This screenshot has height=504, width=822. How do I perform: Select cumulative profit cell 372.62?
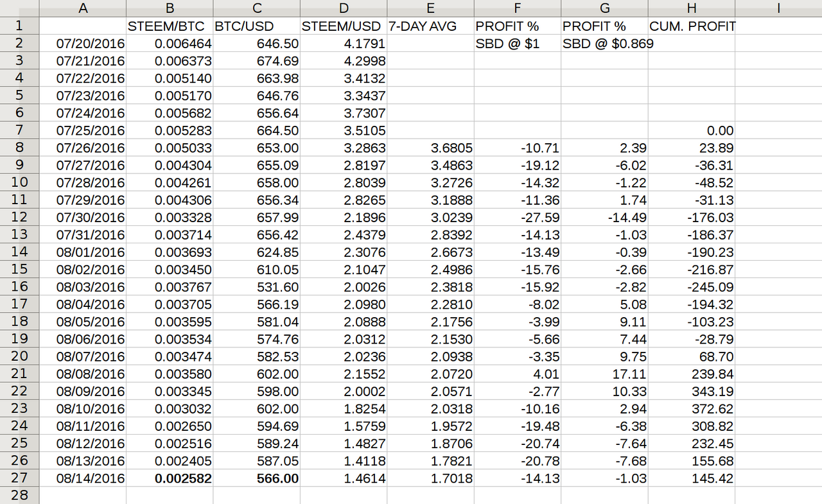(x=692, y=408)
